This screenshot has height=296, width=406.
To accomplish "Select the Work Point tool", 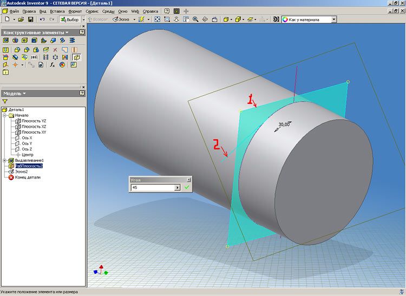I will [x=15, y=65].
